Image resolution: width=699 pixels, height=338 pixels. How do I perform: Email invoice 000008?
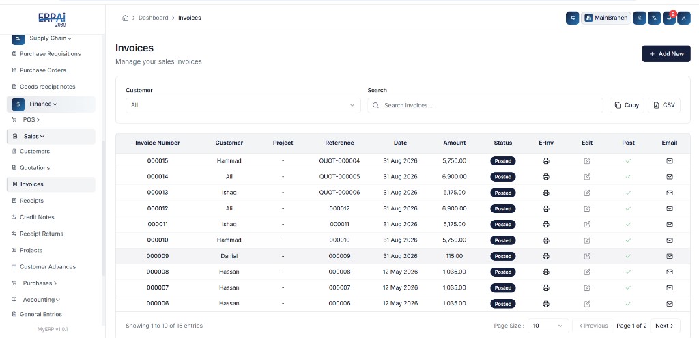click(x=670, y=272)
